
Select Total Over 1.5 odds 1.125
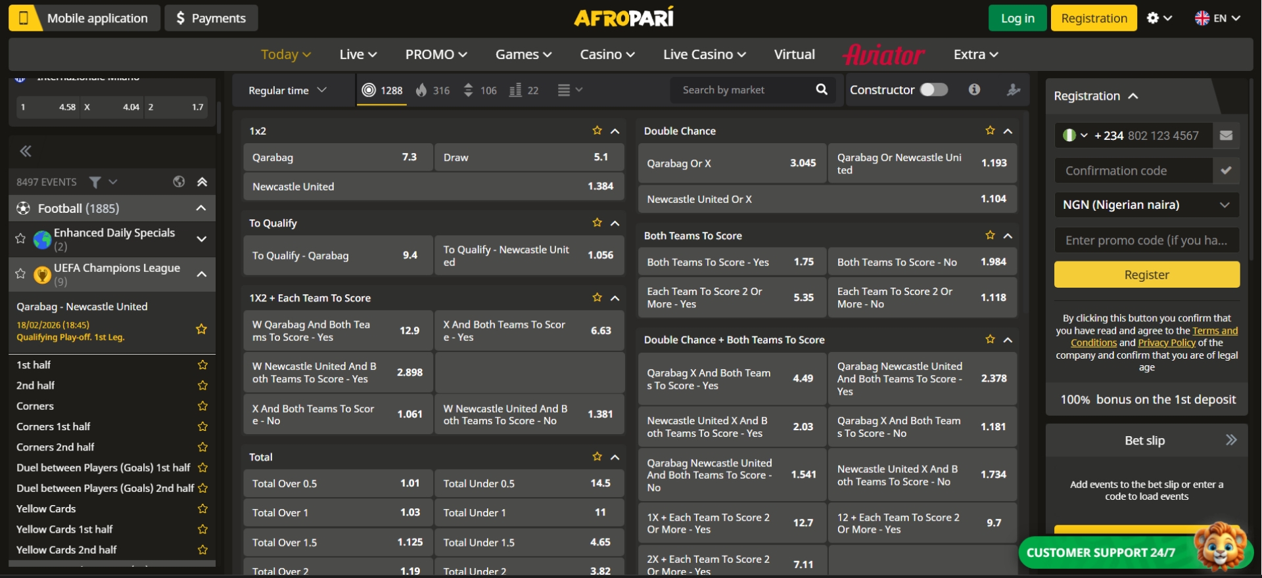click(338, 543)
